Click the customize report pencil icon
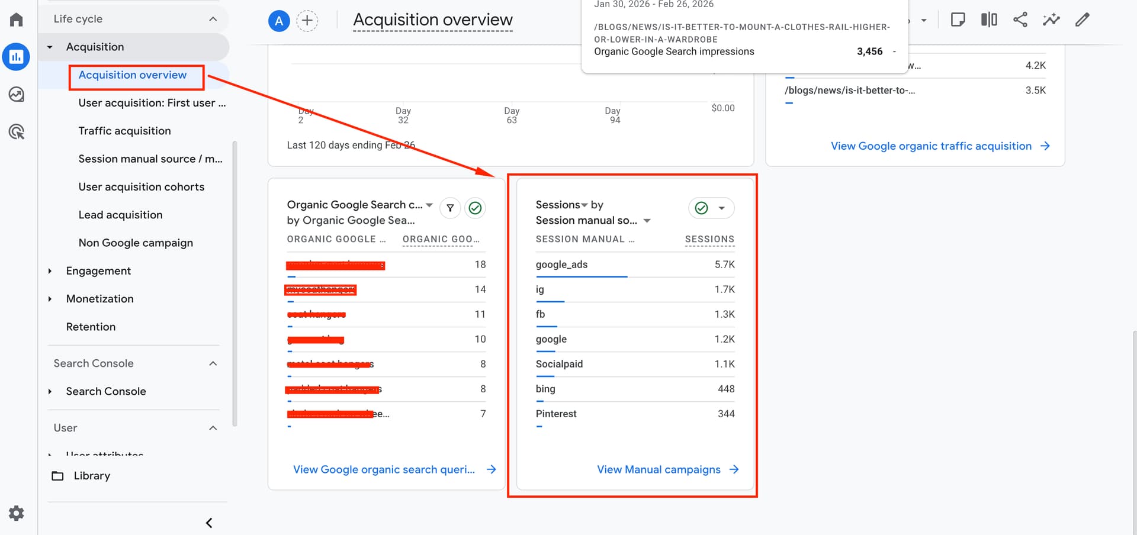Screen dimensions: 1137x535 click(x=1082, y=20)
